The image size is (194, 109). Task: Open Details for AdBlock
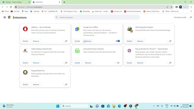tap(25, 41)
